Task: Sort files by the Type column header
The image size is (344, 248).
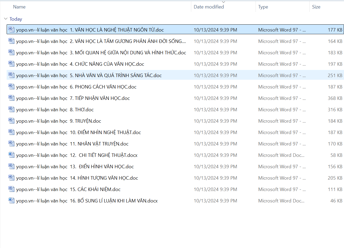Action: coord(263,7)
